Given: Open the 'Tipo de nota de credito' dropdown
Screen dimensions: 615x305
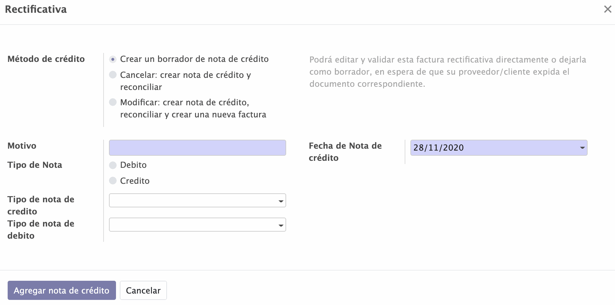Looking at the screenshot, I should [x=197, y=201].
